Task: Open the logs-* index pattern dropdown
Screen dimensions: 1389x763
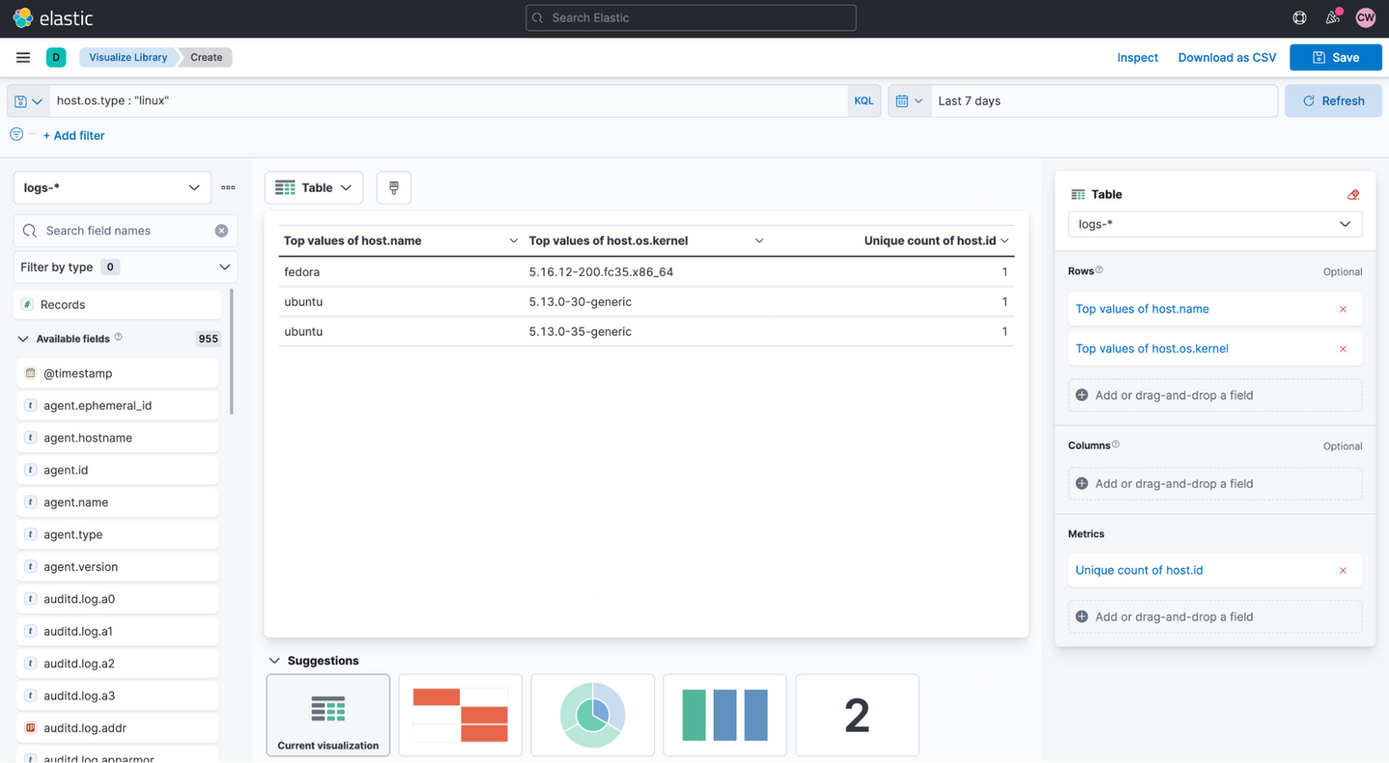Action: [x=112, y=188]
